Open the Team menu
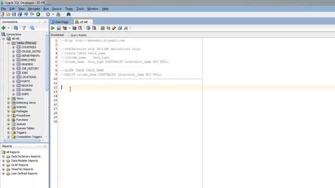 coord(69,9)
